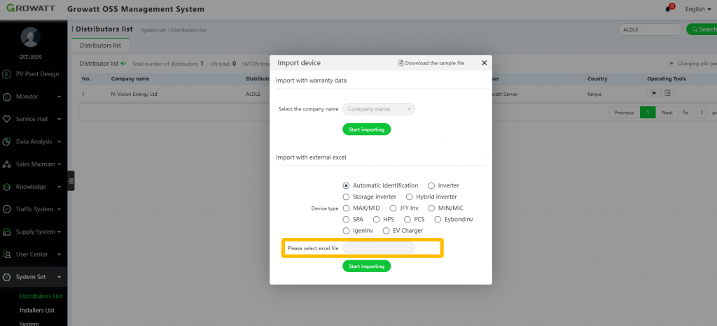Click the Company name column header

(x=130, y=78)
